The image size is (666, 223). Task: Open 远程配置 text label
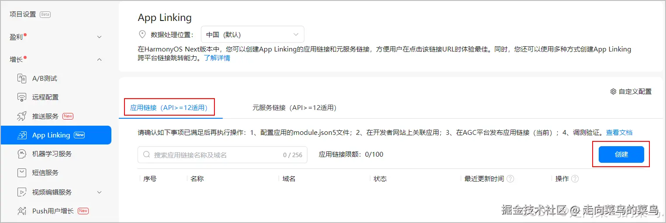click(x=45, y=97)
